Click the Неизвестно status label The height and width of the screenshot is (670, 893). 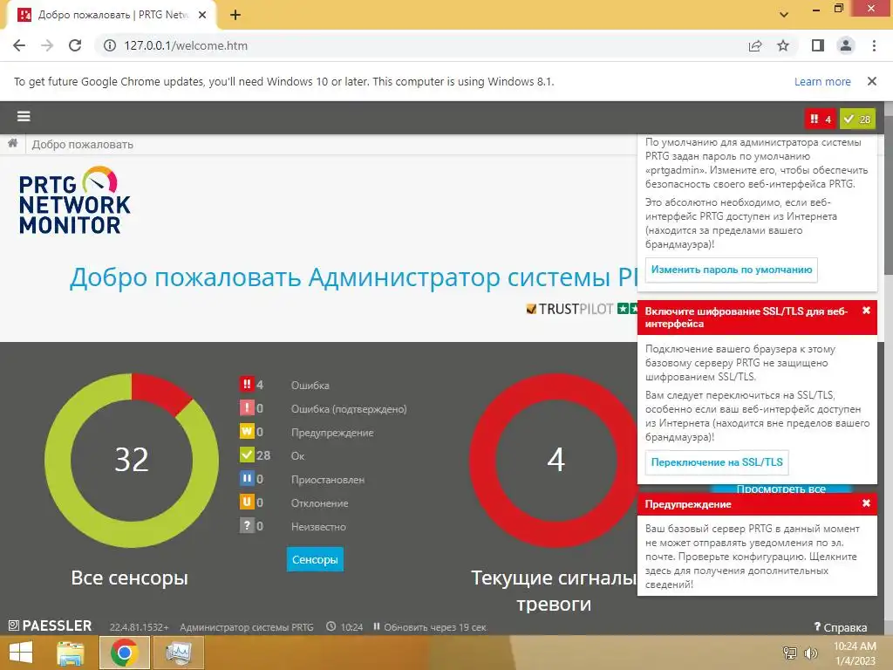[318, 526]
